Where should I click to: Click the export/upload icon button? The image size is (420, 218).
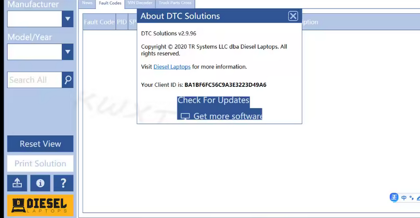point(17,183)
